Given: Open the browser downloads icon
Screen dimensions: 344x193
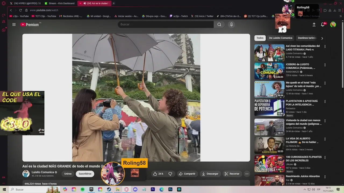Looking at the screenshot, I should tap(335, 10).
